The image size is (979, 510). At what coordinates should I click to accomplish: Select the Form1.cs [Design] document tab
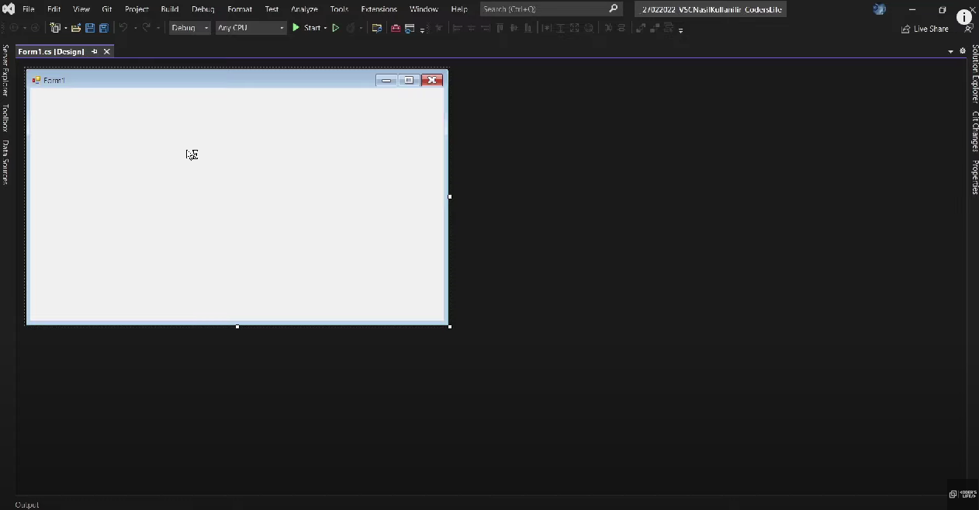51,51
